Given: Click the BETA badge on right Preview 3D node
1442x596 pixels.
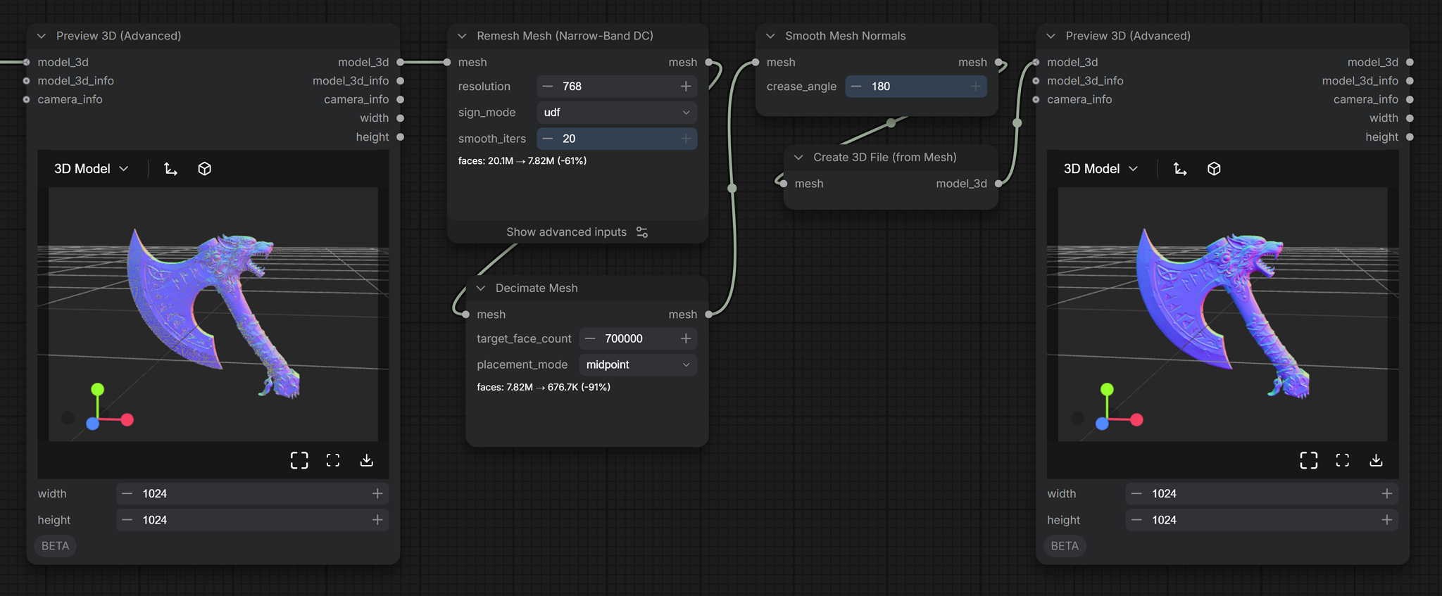Looking at the screenshot, I should click(x=1065, y=546).
